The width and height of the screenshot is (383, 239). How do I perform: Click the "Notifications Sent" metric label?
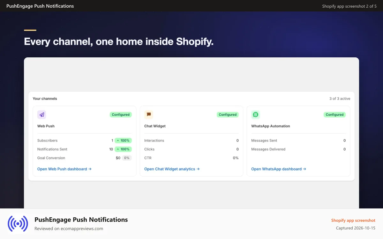pos(52,149)
